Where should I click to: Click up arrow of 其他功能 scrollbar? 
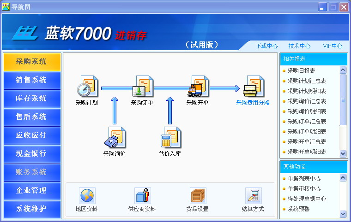click(343, 178)
